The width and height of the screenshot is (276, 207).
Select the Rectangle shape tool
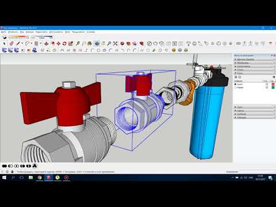point(36,44)
